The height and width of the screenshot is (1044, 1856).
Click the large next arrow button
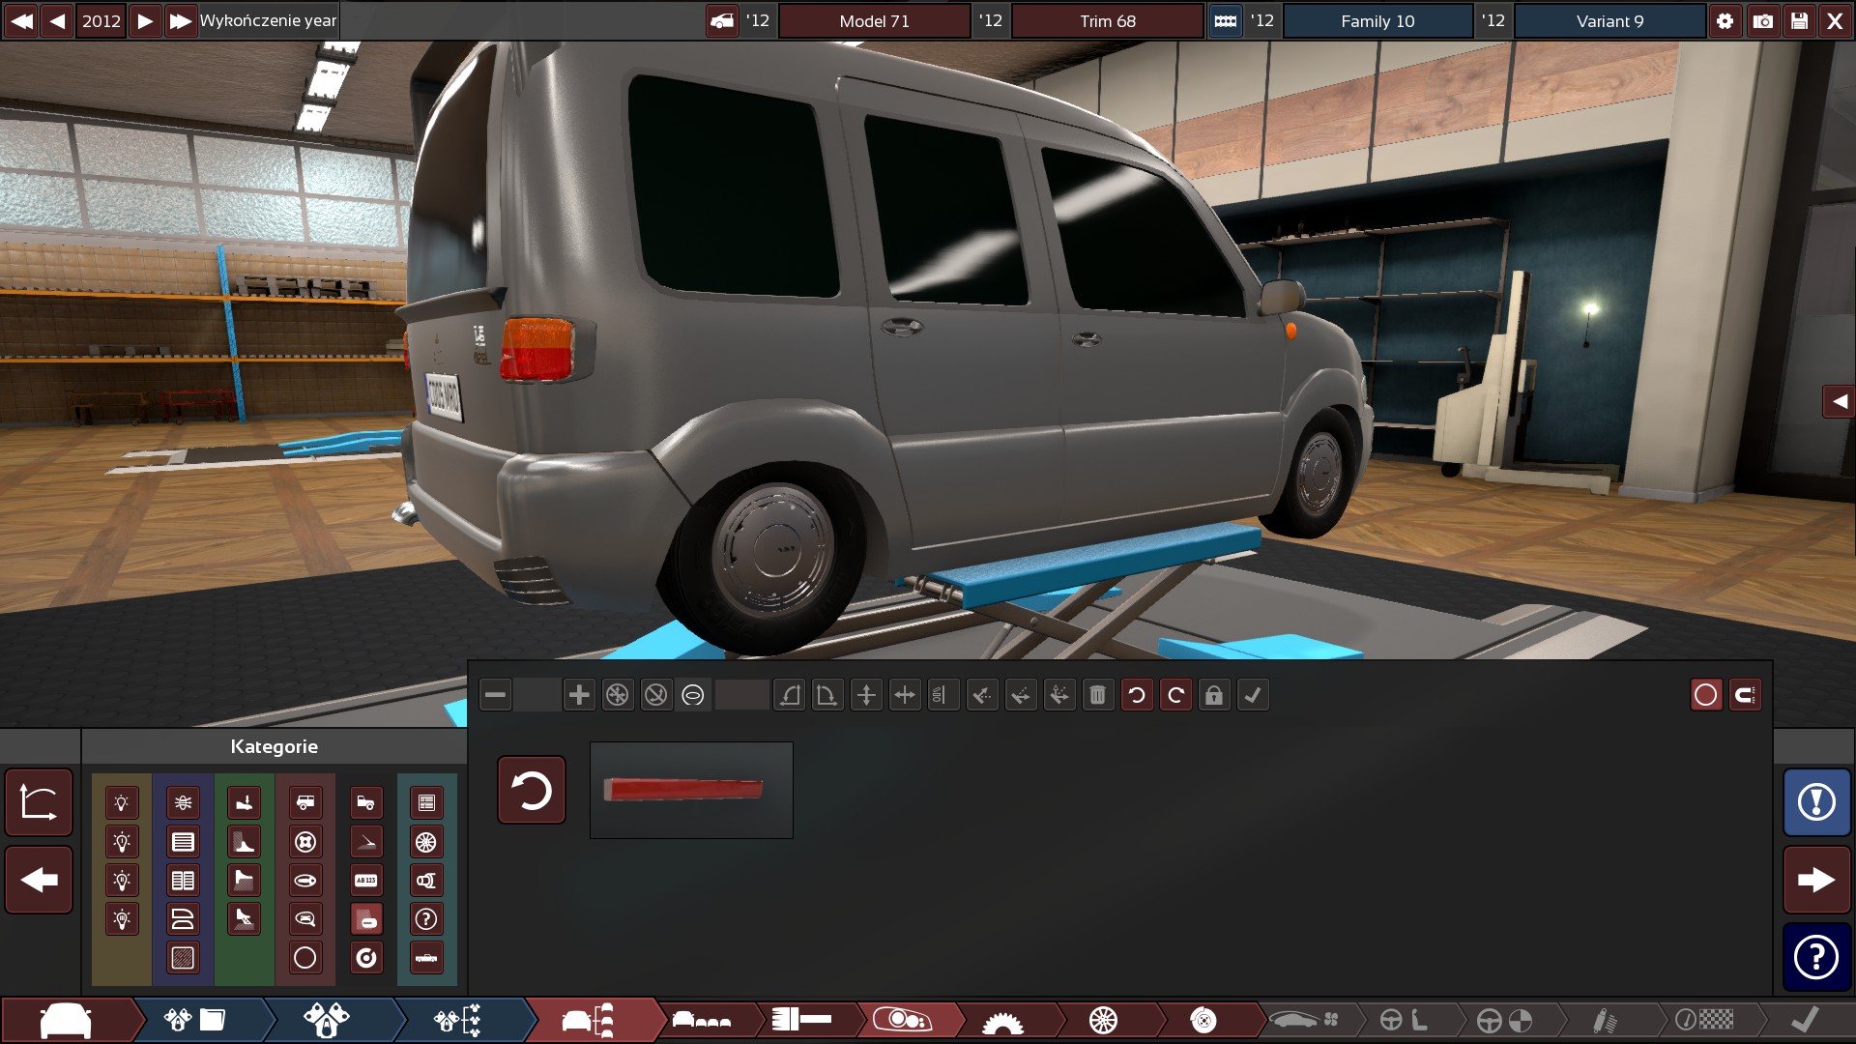coord(1816,880)
